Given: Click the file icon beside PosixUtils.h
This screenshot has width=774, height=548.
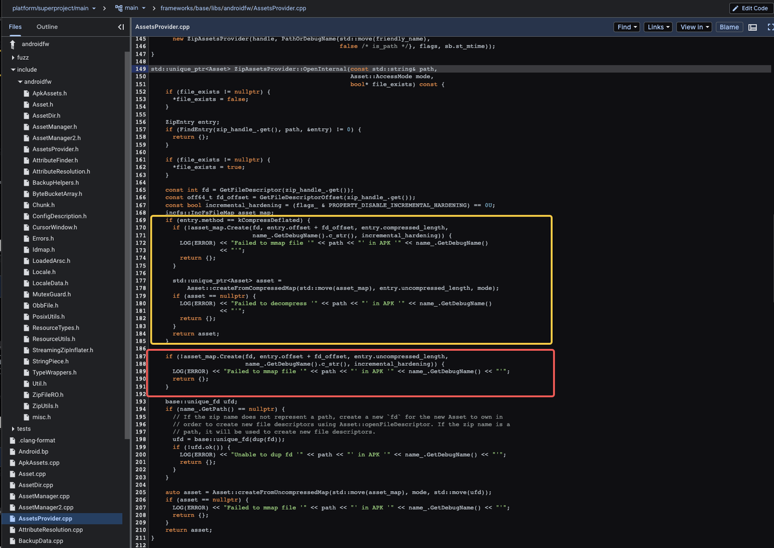Looking at the screenshot, I should [27, 317].
